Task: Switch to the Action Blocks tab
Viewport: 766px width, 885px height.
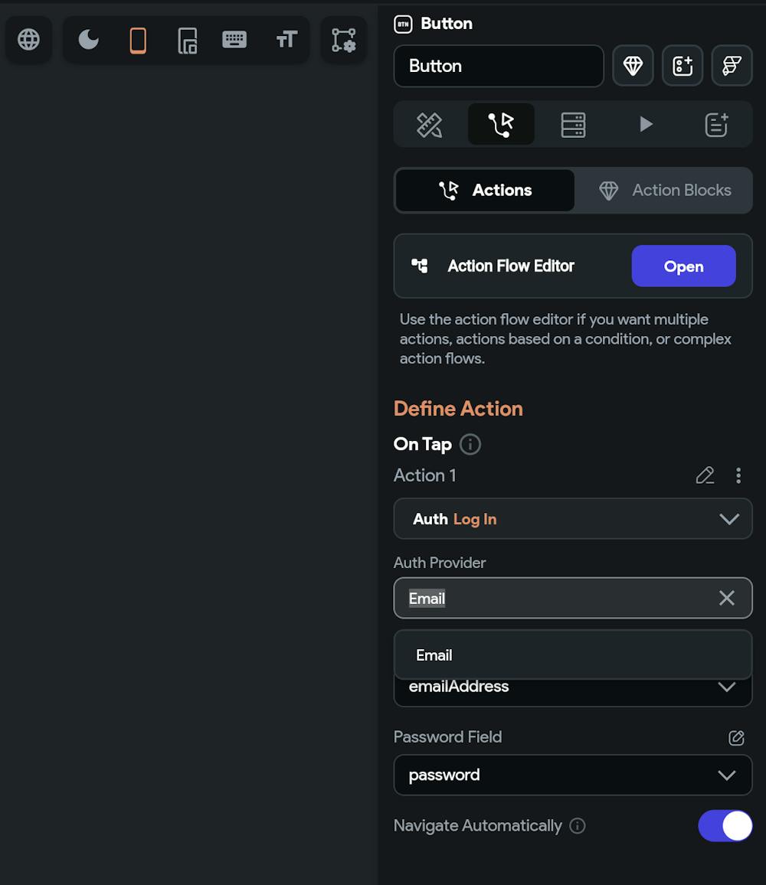Action: [665, 191]
